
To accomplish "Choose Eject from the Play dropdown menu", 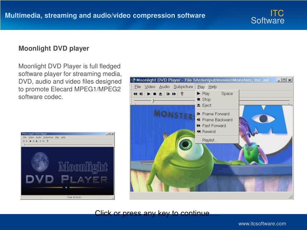I will tap(217, 105).
